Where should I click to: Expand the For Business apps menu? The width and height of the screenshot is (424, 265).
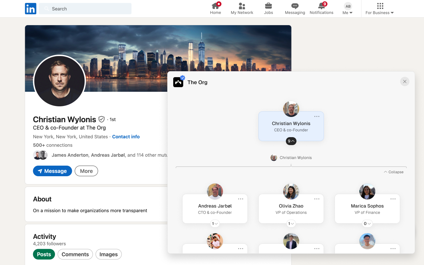pos(380,9)
